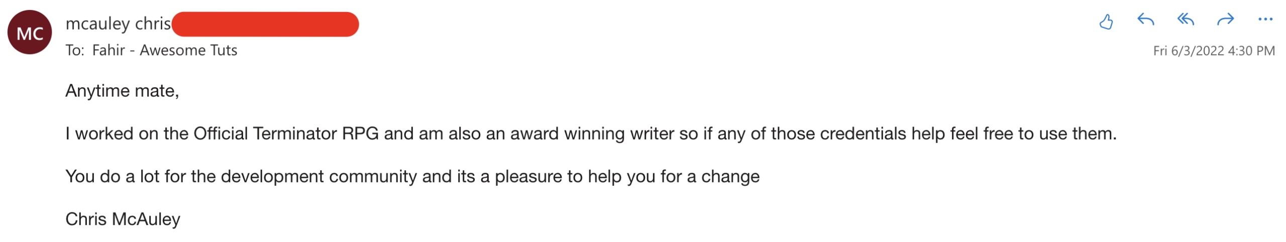1286x242 pixels.
Task: Click the sender name mcauley chris
Action: (x=118, y=24)
